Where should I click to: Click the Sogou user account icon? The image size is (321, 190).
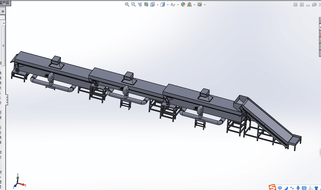coord(311,188)
